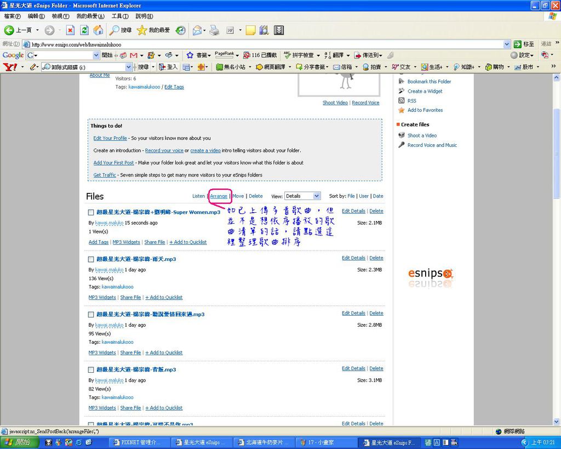
Task: Click the Research books icon
Action: coord(264,31)
